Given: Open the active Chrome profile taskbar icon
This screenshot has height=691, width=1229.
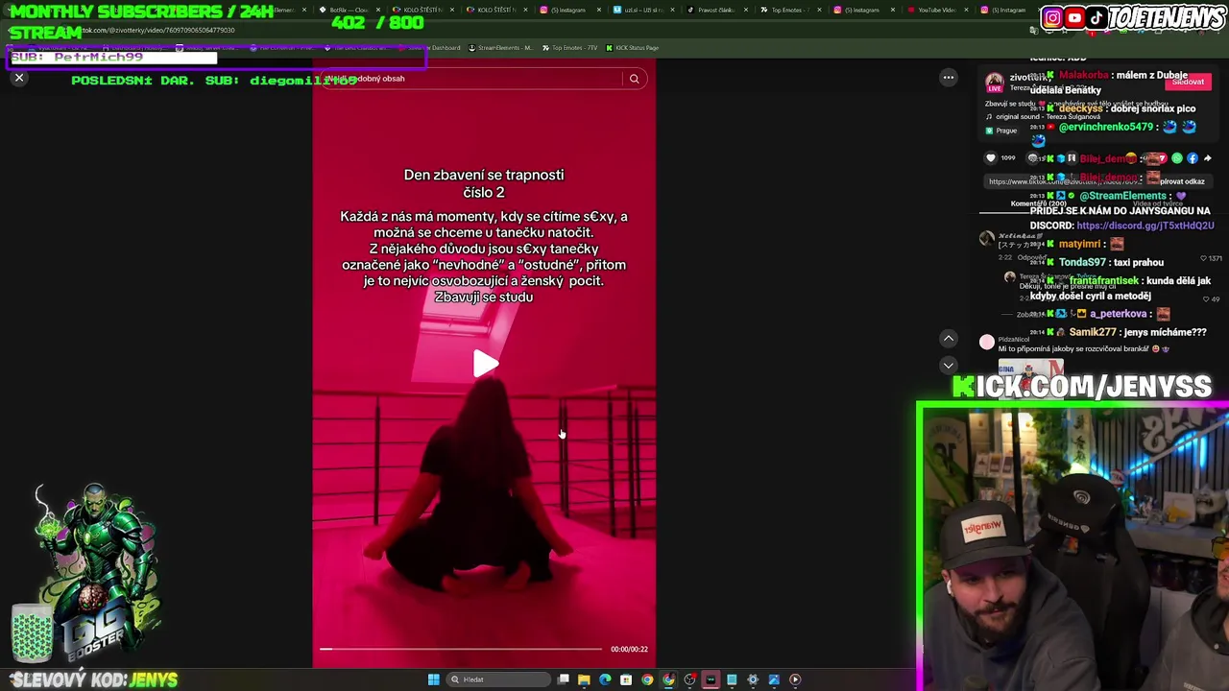Looking at the screenshot, I should (668, 679).
